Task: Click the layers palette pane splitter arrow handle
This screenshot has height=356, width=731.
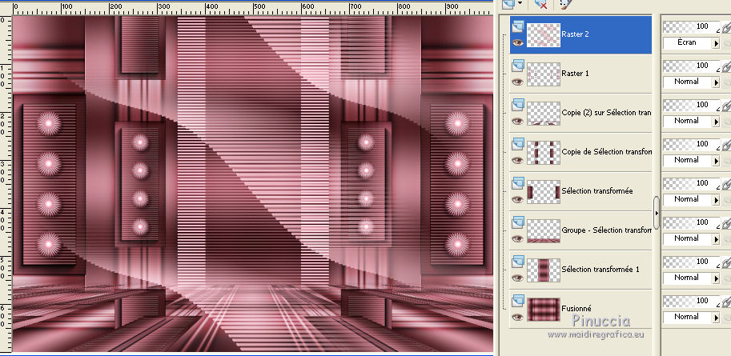Action: pyautogui.click(x=657, y=213)
